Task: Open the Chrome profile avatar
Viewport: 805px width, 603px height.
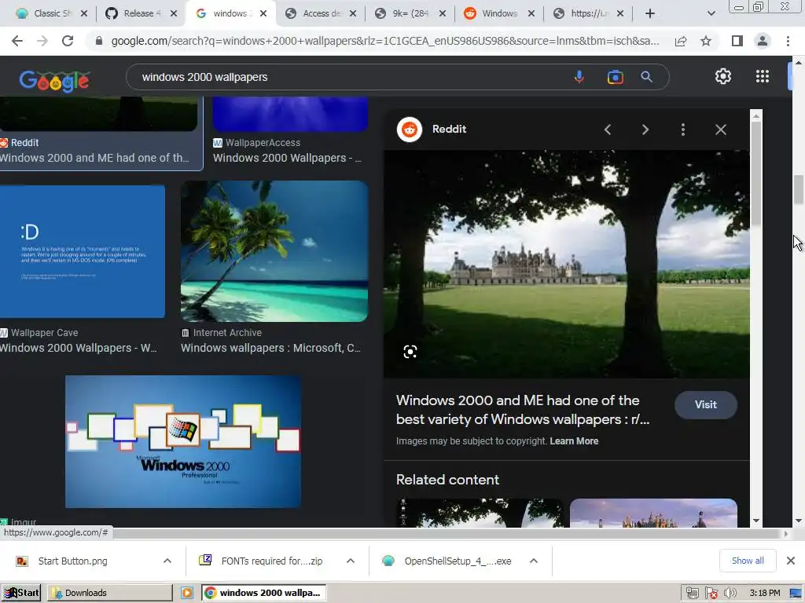Action: tap(763, 41)
